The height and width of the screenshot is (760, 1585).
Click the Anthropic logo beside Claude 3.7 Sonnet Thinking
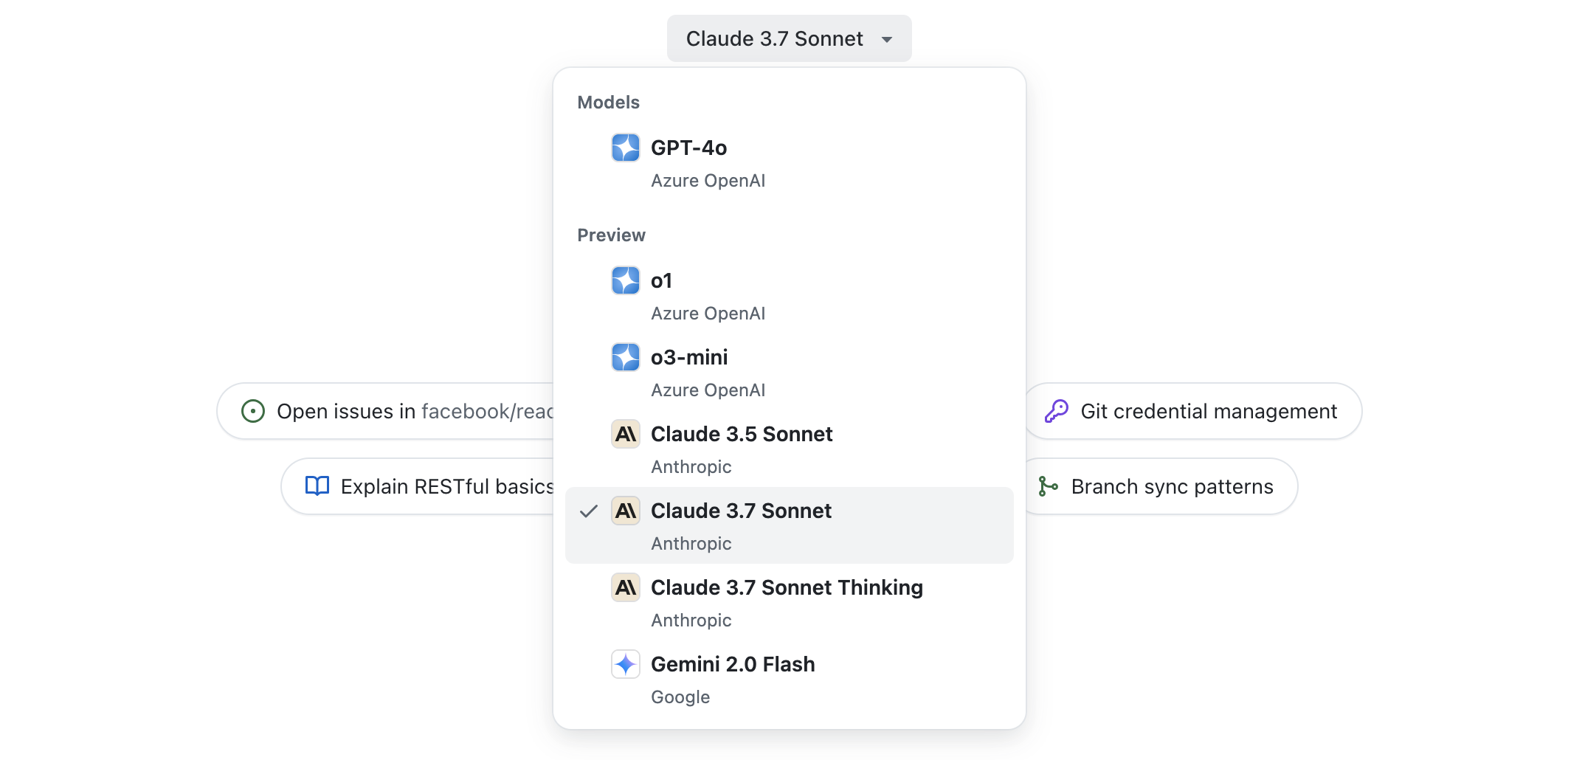click(x=626, y=587)
